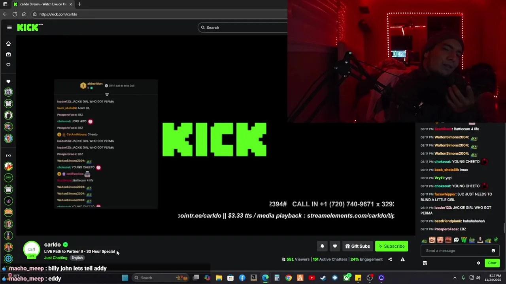Click the Kick chat scrollbar

click(x=504, y=228)
